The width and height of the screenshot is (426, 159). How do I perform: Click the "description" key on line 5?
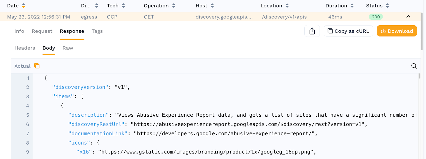(89, 115)
